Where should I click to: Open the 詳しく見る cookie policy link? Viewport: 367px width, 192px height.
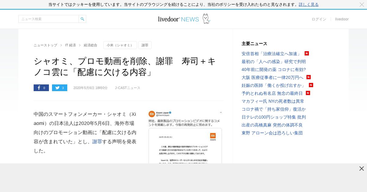[309, 5]
